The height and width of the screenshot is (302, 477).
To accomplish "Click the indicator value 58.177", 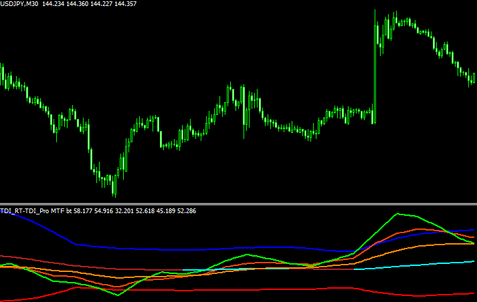I will tap(83, 211).
